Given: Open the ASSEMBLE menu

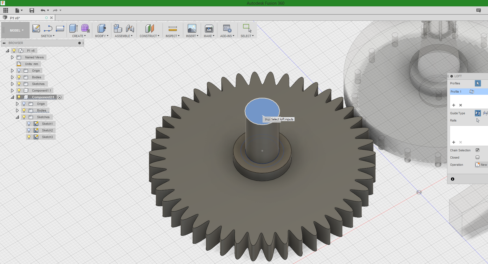Looking at the screenshot, I should [123, 36].
